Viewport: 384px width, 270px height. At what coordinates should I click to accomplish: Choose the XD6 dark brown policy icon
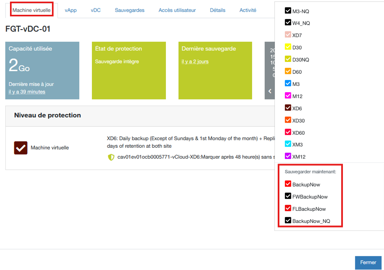(x=288, y=108)
